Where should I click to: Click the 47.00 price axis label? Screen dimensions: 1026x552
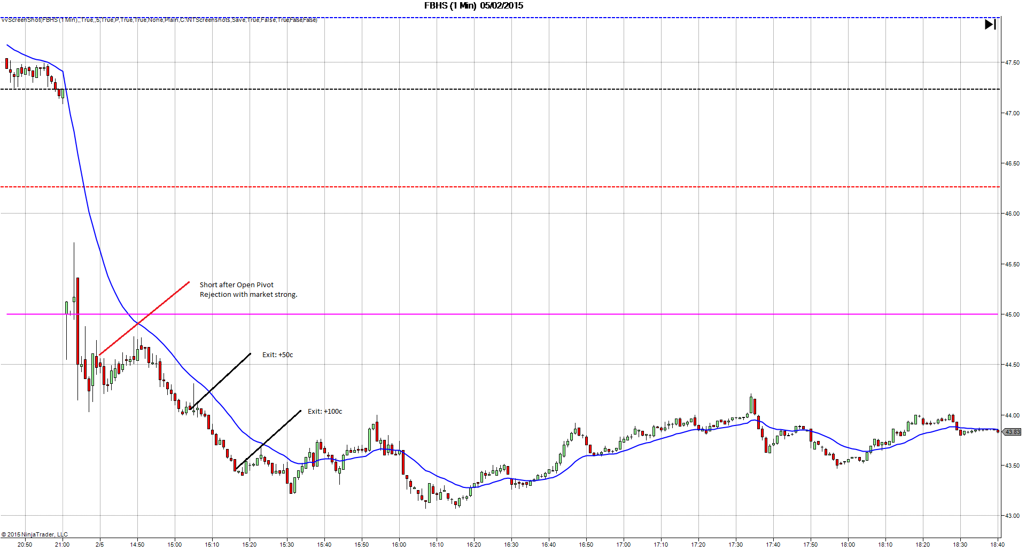point(1012,113)
